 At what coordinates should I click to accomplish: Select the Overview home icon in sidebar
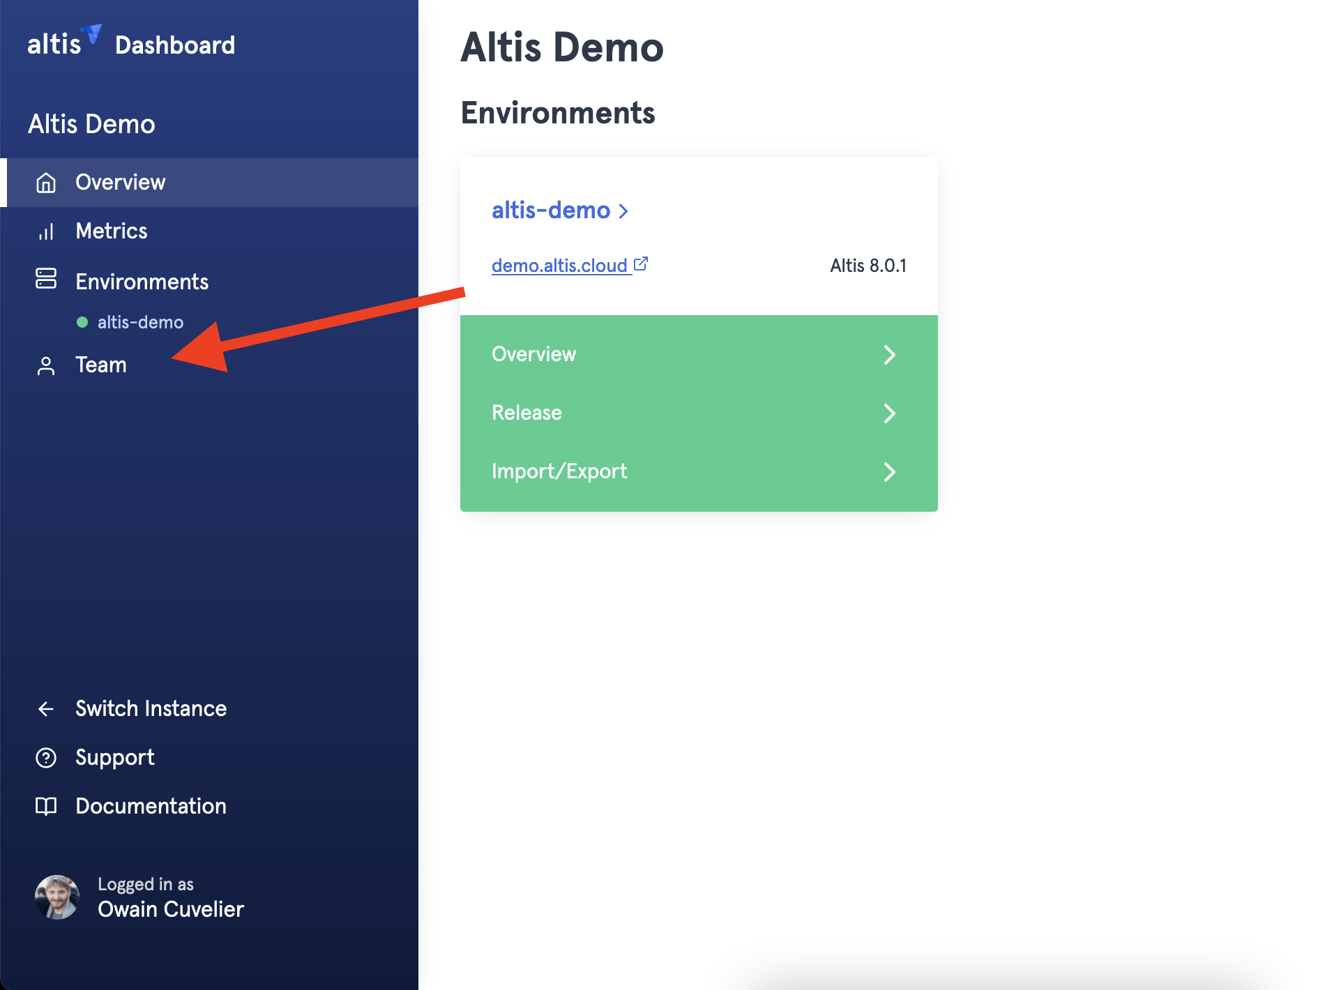[46, 182]
